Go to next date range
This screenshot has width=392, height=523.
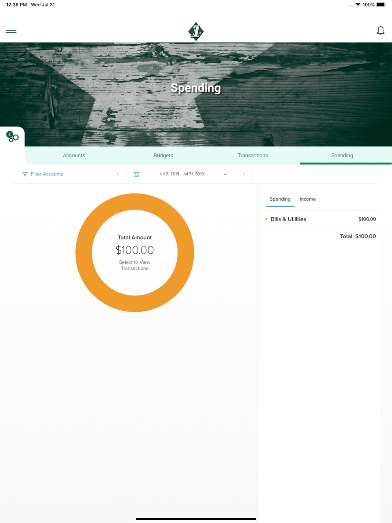[244, 174]
